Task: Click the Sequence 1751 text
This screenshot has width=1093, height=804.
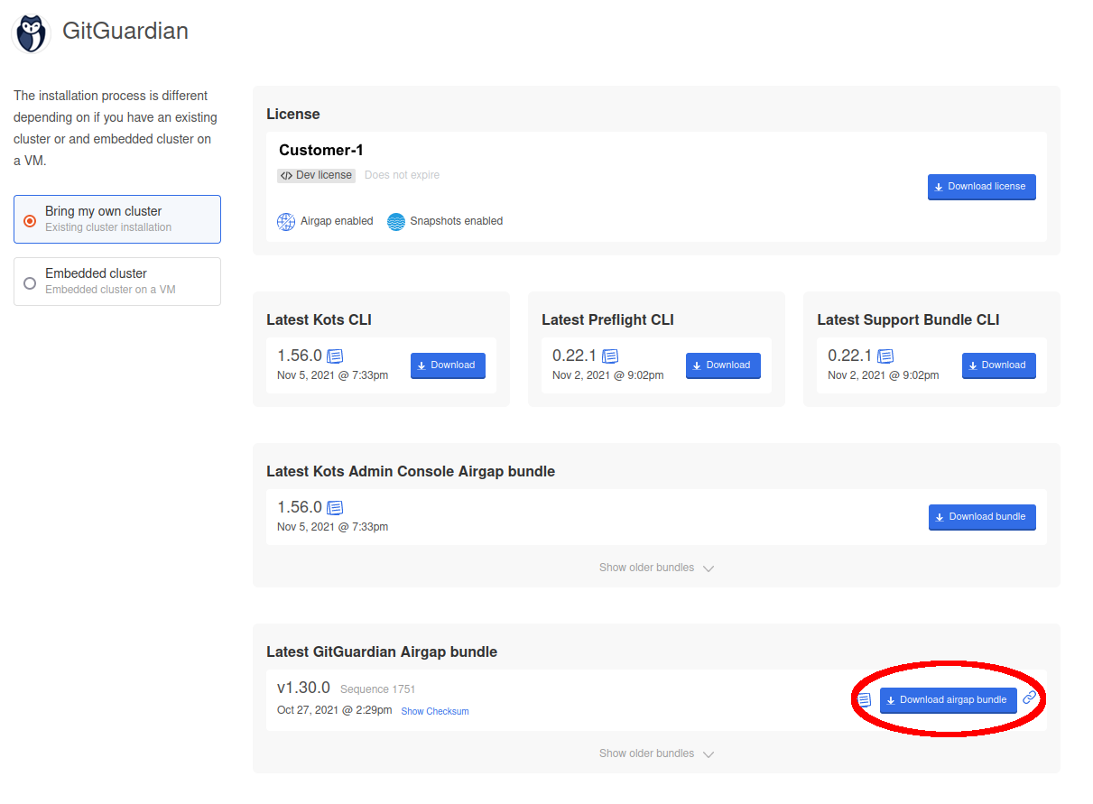Action: pos(377,689)
